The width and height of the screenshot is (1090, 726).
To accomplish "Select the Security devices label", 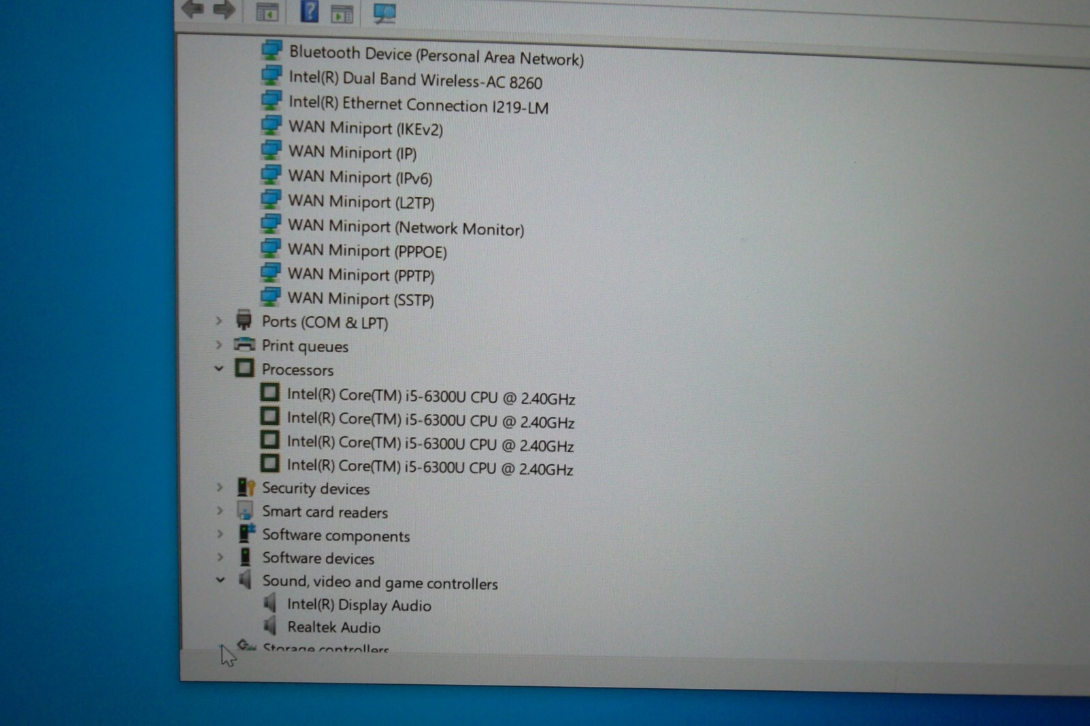I will pyautogui.click(x=316, y=488).
